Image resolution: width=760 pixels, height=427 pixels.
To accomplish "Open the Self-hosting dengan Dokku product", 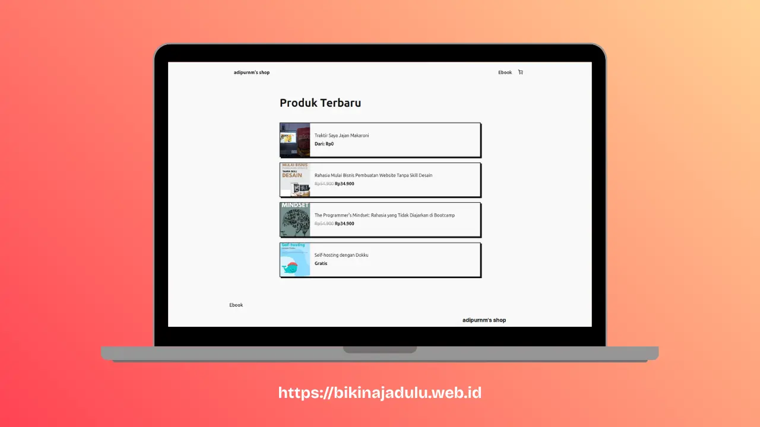I will point(380,260).
